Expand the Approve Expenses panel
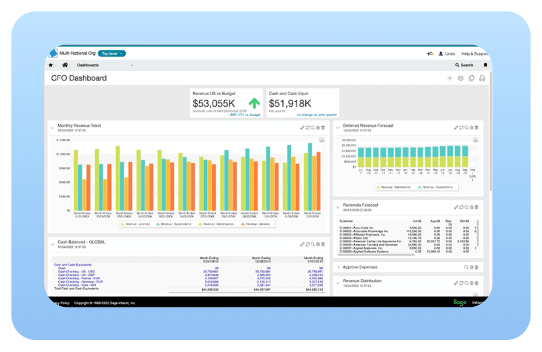This screenshot has height=352, width=542. (338, 267)
